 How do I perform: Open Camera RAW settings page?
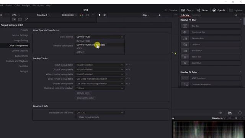21,56
